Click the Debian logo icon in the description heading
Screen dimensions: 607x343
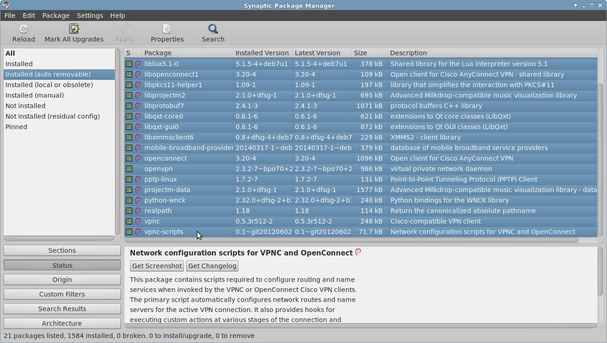(358, 252)
